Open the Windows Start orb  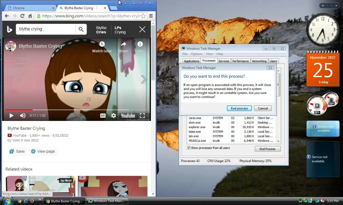click(x=8, y=201)
